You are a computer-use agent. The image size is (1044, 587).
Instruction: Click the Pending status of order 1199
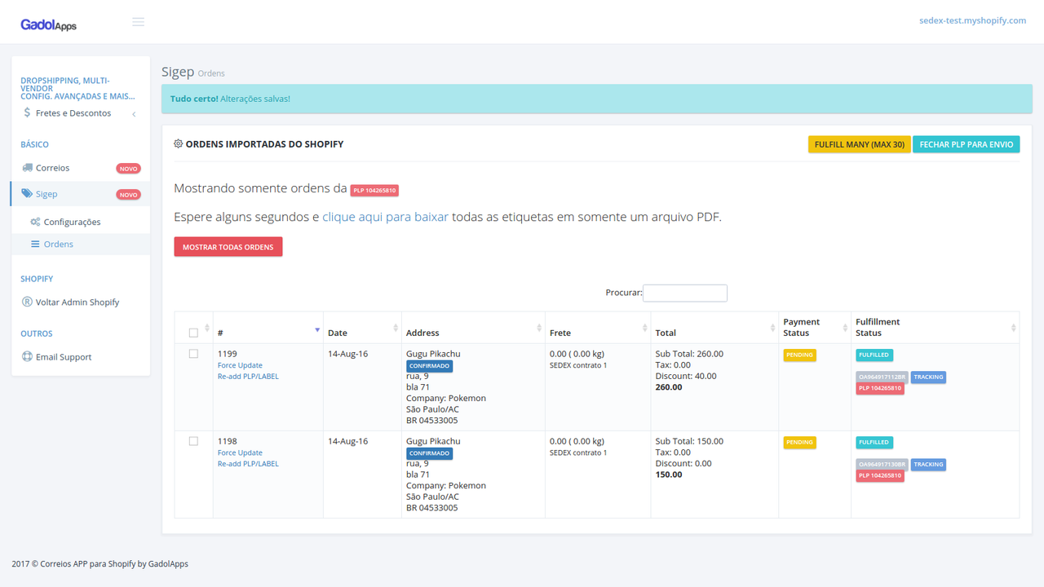tap(800, 355)
